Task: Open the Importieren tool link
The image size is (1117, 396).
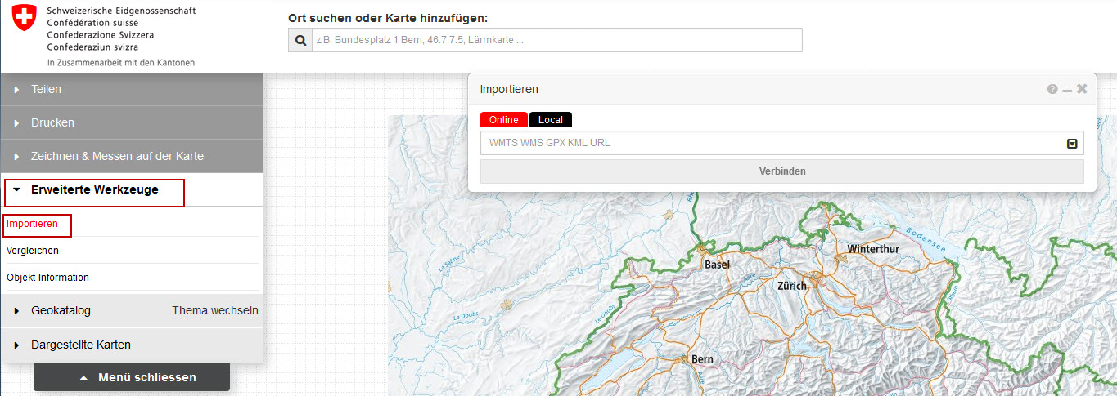Action: coord(32,224)
